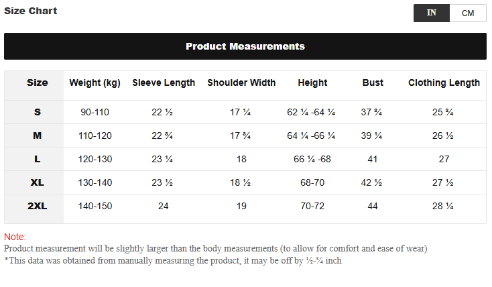Image resolution: width=492 pixels, height=287 pixels.
Task: Select the Size column header
Action: [x=38, y=82]
